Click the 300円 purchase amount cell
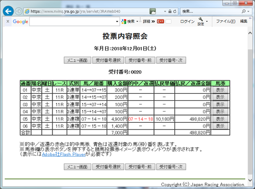Viewport: 255px width, 189px height. point(117,90)
